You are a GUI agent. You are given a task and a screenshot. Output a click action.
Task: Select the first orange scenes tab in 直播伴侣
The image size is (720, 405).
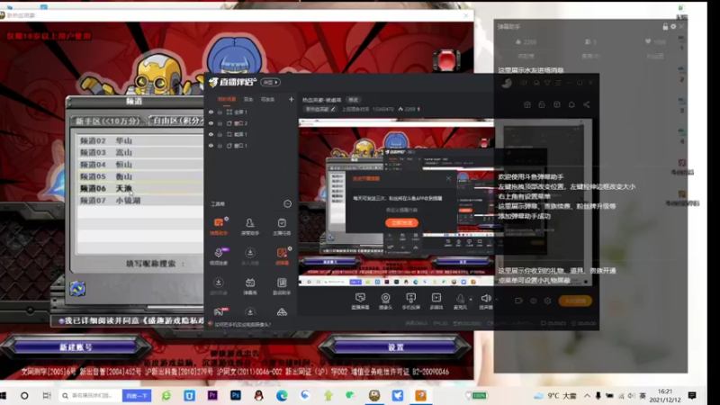pyautogui.click(x=227, y=99)
